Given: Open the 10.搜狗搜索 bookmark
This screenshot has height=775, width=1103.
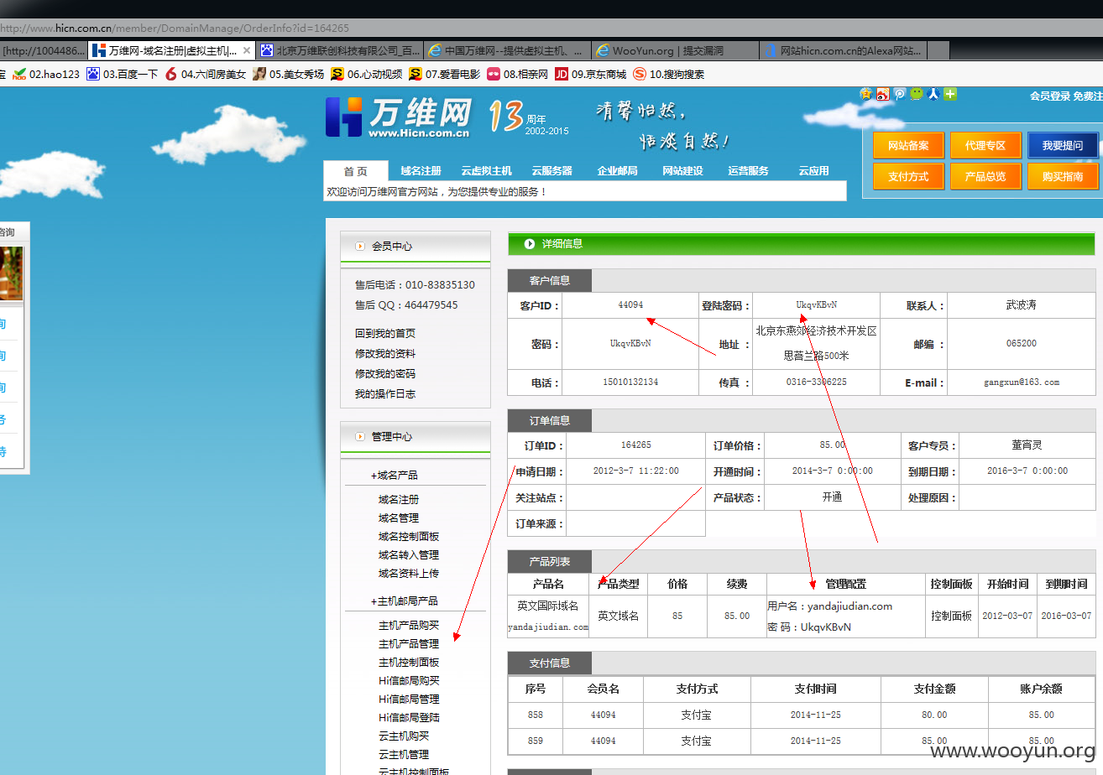Looking at the screenshot, I should 668,74.
